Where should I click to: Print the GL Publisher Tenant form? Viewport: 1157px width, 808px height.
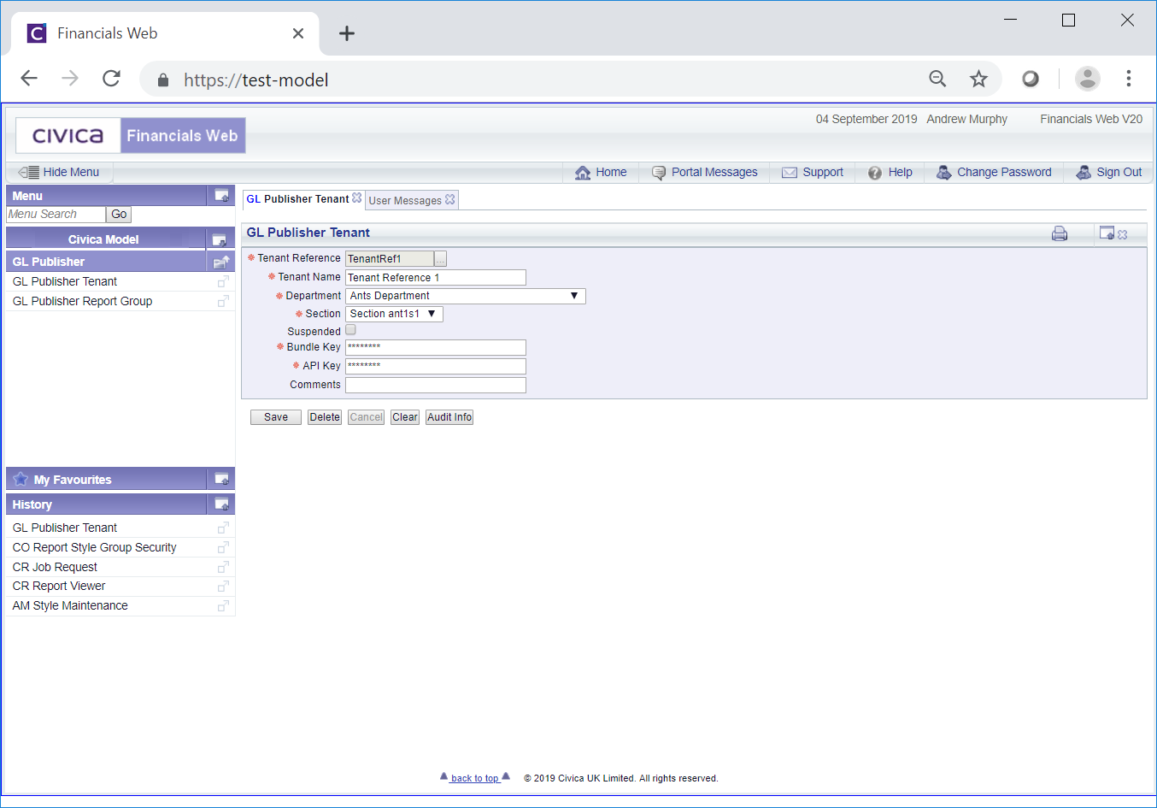[1060, 233]
